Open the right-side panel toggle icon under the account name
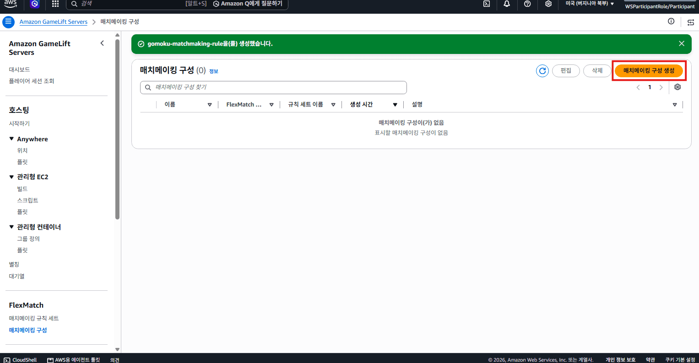Viewport: 699px width, 363px height. pos(691,22)
